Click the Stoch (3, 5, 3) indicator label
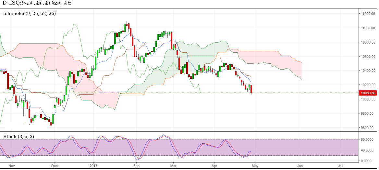The image size is (379, 170). pos(18,137)
